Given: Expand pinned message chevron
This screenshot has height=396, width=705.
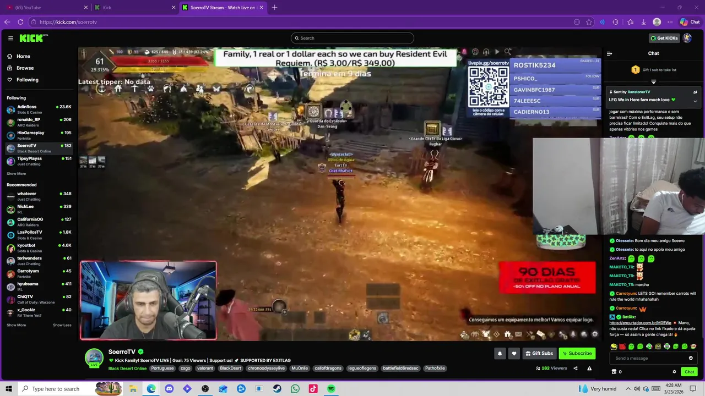Looking at the screenshot, I should tap(695, 101).
